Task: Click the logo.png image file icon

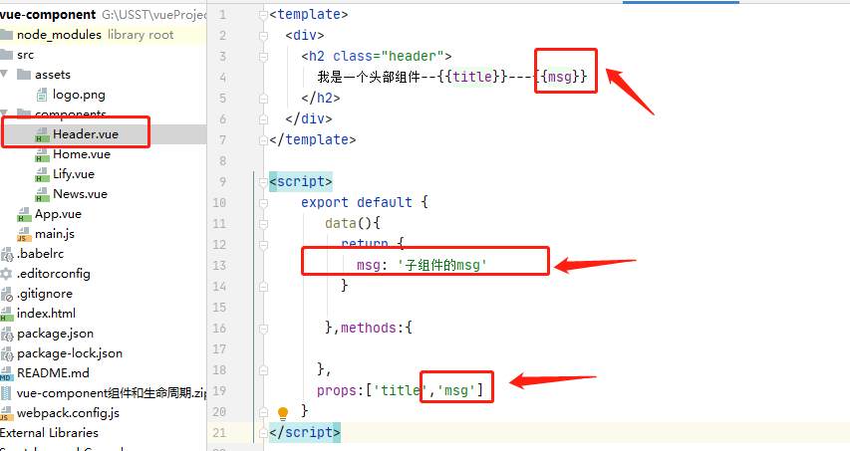Action: (x=42, y=96)
